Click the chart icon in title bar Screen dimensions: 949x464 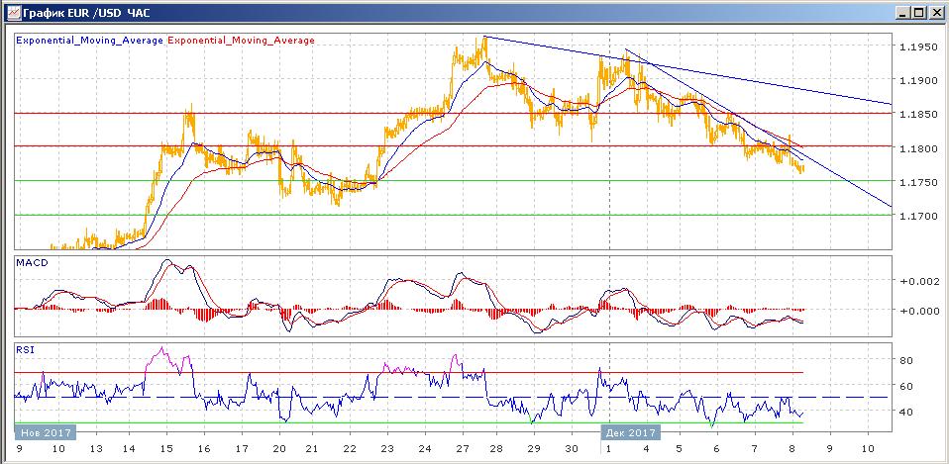(x=12, y=12)
